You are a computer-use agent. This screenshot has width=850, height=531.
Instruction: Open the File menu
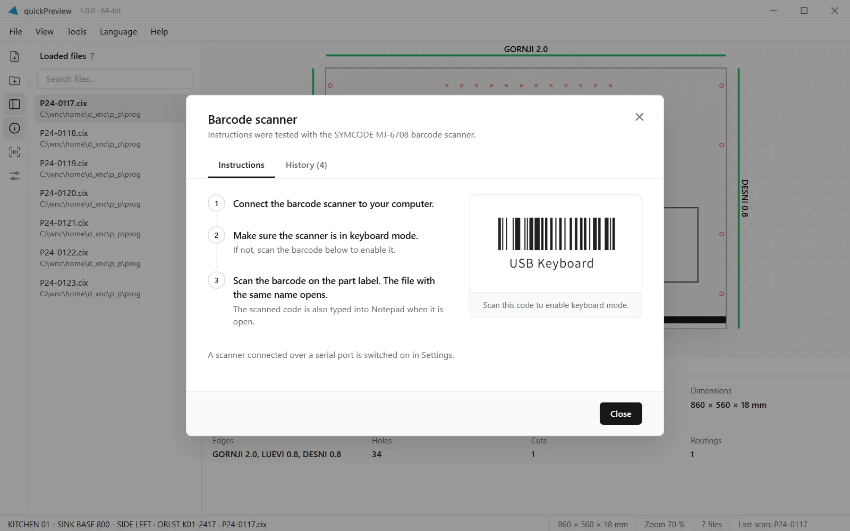coord(15,32)
